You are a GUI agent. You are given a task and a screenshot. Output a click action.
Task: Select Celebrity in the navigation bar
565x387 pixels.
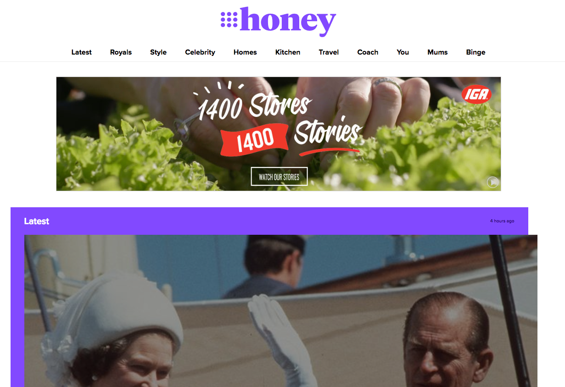click(200, 52)
